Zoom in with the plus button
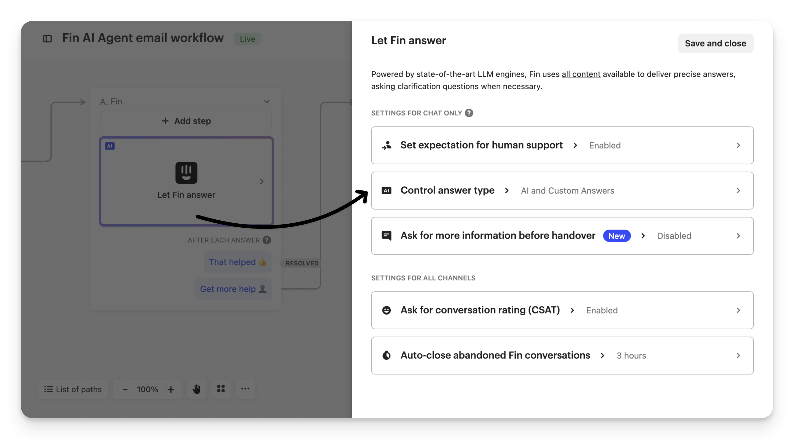The image size is (794, 439). point(171,390)
